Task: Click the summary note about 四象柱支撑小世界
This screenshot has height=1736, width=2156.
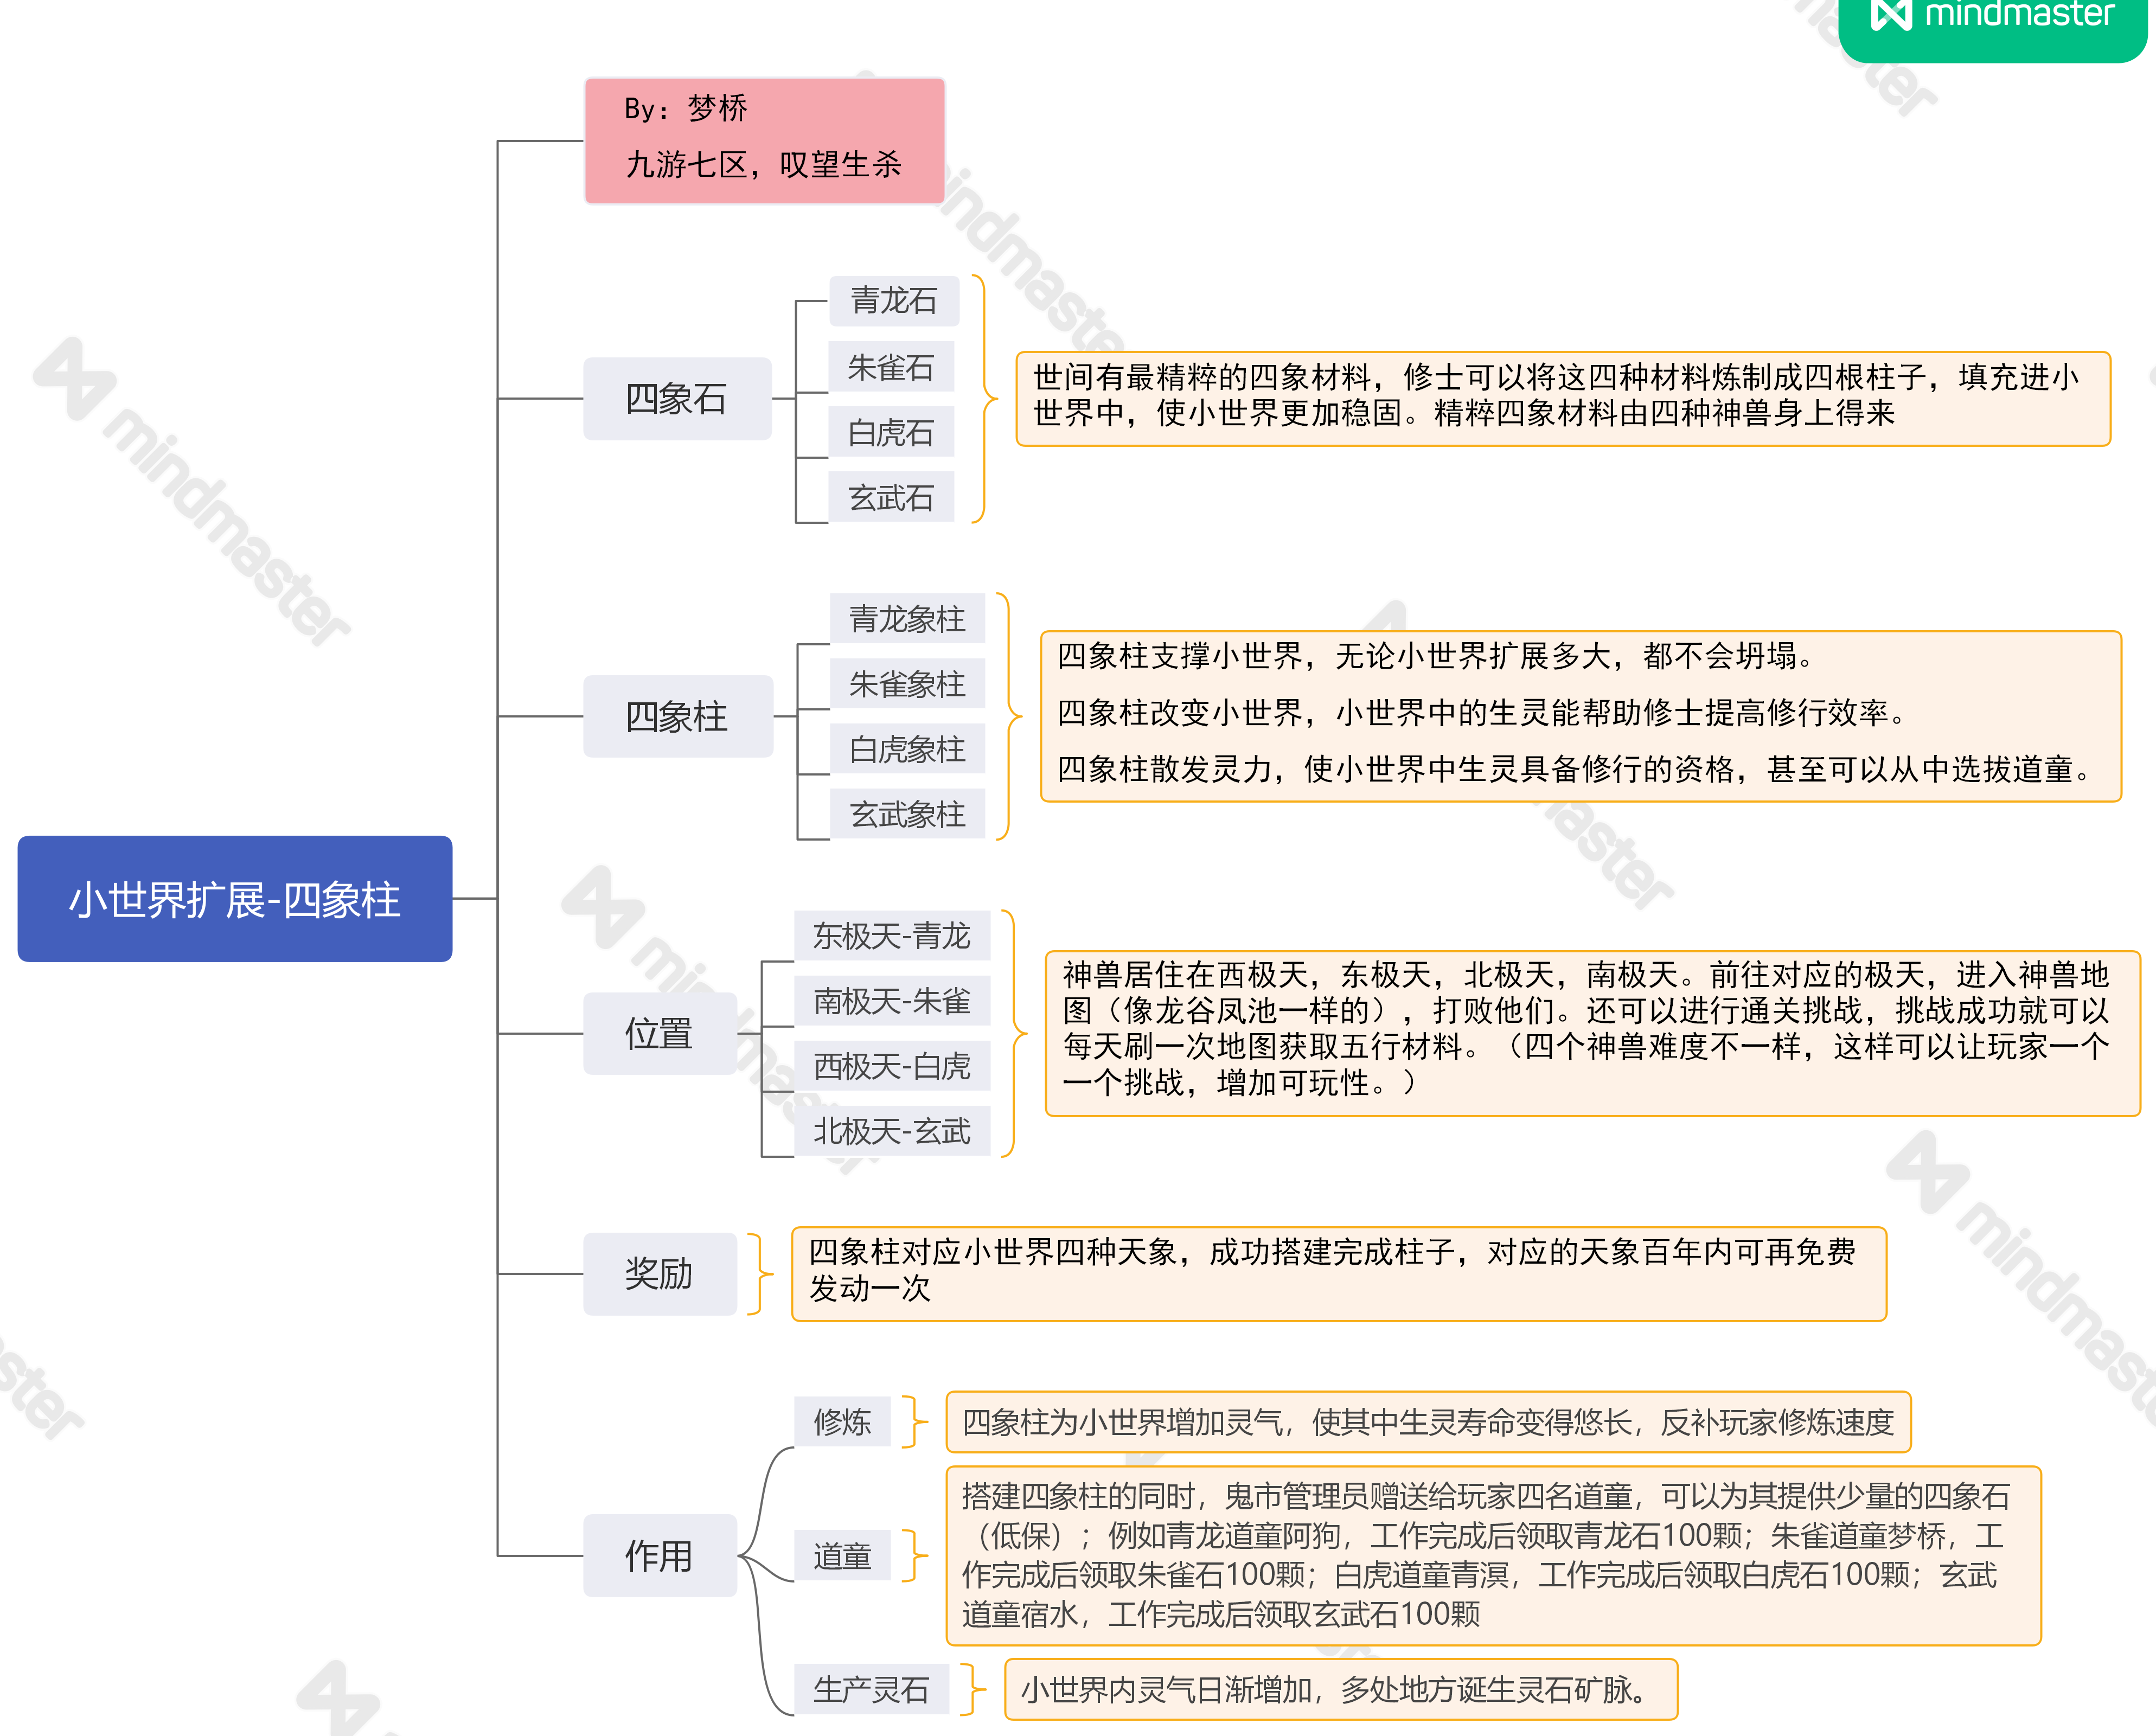Action: pyautogui.click(x=1580, y=715)
